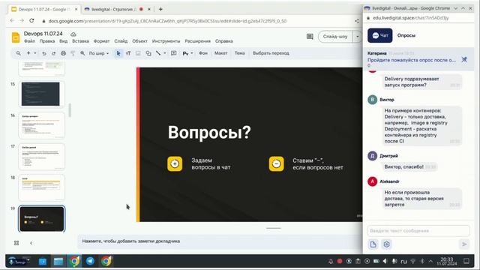Collapse the filmstrip with the chevron arrow
The height and width of the screenshot is (270, 480).
(x=31, y=243)
